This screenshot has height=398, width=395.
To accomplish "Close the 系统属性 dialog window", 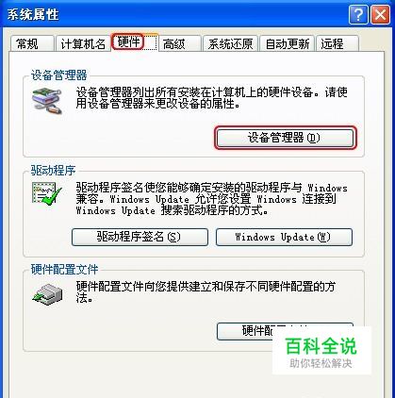I will pyautogui.click(x=381, y=14).
